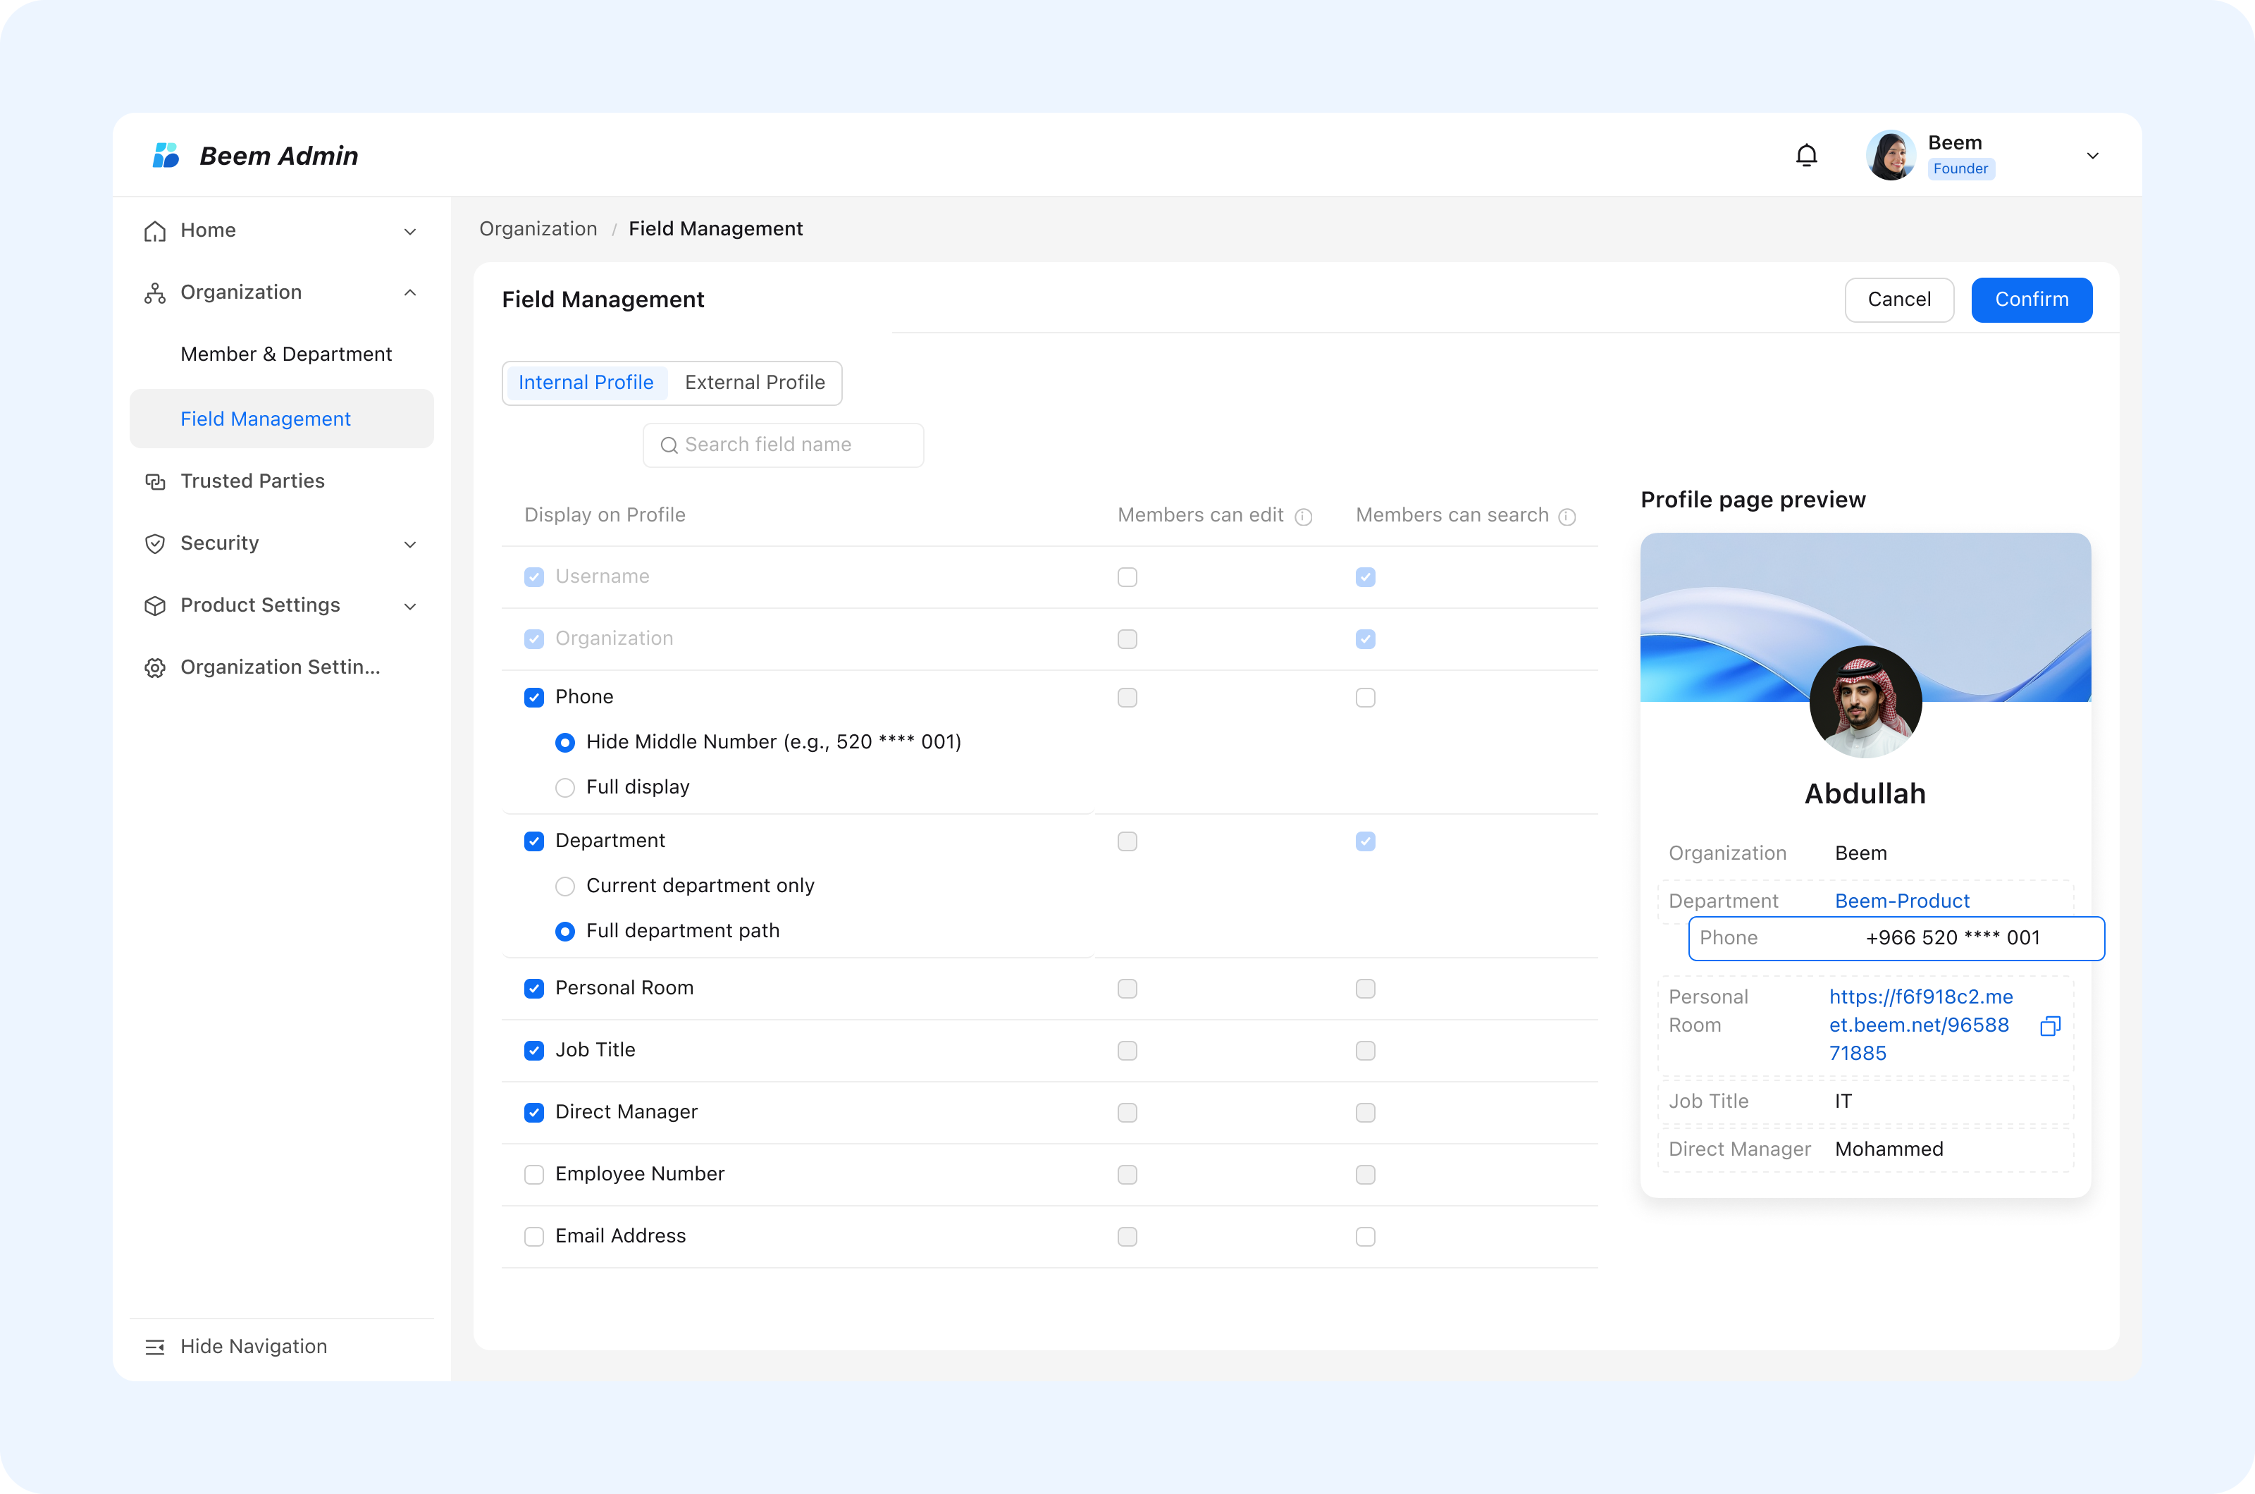Expand the Security menu chevron
The height and width of the screenshot is (1494, 2255).
pyautogui.click(x=409, y=544)
